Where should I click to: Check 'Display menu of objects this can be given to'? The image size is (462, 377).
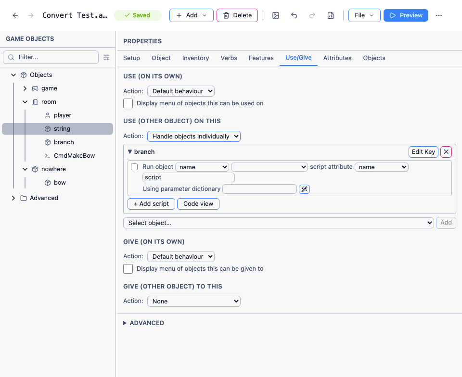coord(128,269)
